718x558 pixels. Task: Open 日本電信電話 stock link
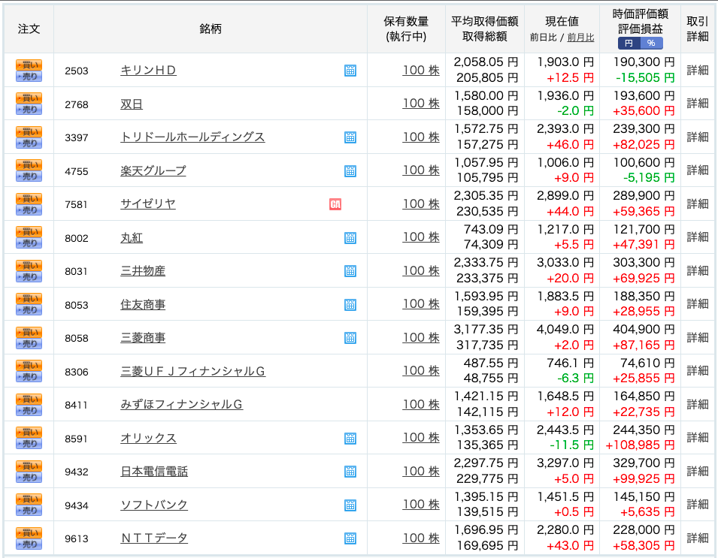[x=154, y=472]
